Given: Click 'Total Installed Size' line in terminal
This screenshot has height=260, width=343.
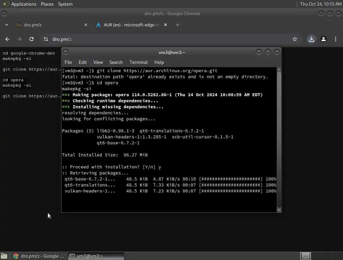Looking at the screenshot, I should pyautogui.click(x=105, y=155).
